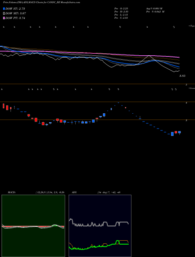Viewport: 195px width, 257px height.
Task: Click the magenta DOW PT legend swatch
Action: tap(4, 18)
